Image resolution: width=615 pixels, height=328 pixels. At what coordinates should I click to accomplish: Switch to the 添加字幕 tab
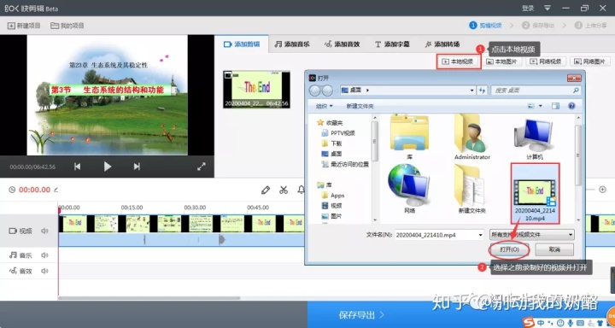tap(392, 44)
